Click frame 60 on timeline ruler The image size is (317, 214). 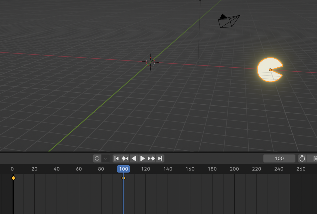pyautogui.click(x=79, y=169)
